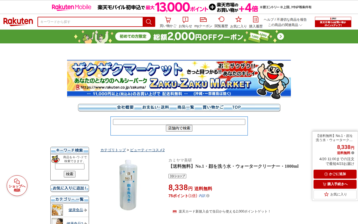The image size is (358, 224).
Task: Open the ビューティーコスメ2 breadcrumb link
Action: (147, 150)
